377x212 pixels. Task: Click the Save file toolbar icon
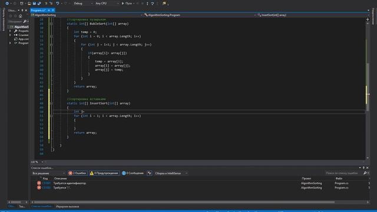coord(34,4)
